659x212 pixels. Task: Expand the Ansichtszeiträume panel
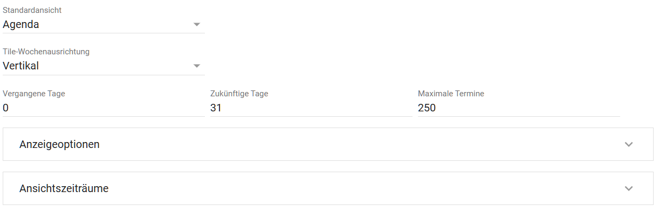(x=328, y=188)
